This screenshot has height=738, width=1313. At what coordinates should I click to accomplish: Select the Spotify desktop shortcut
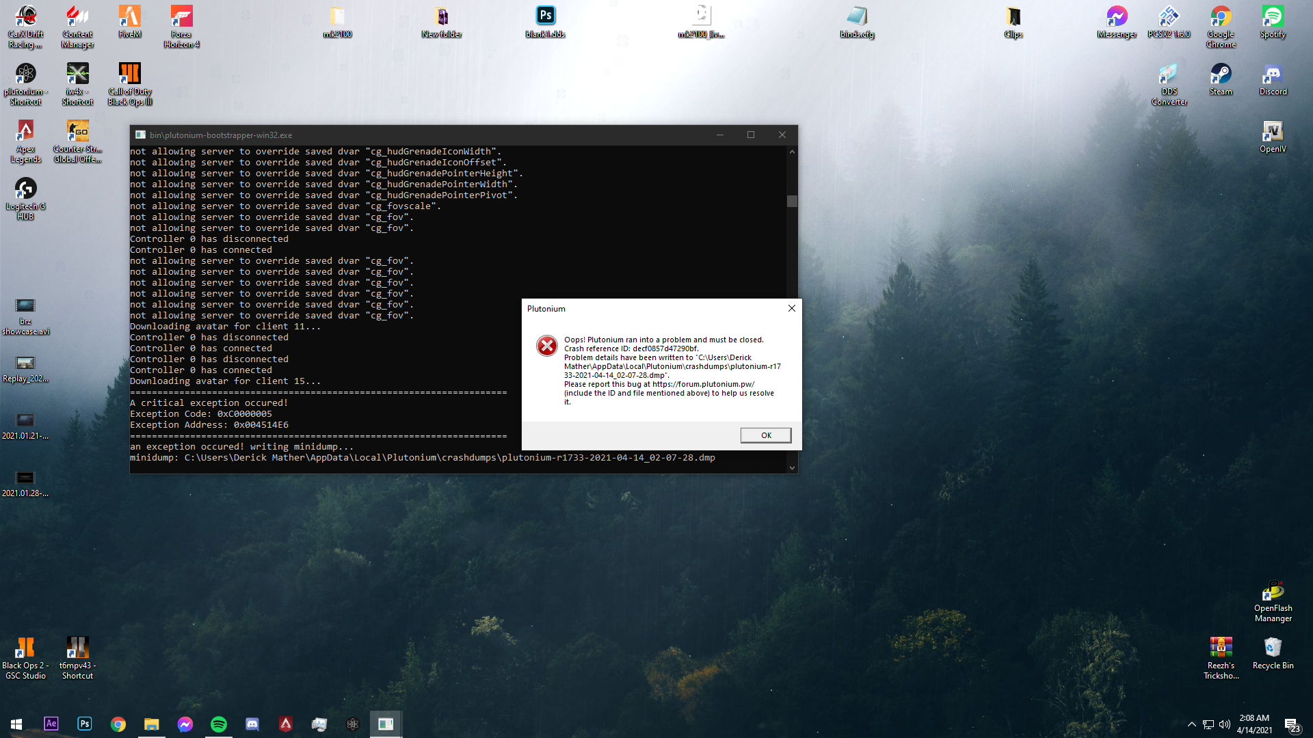pyautogui.click(x=1273, y=23)
